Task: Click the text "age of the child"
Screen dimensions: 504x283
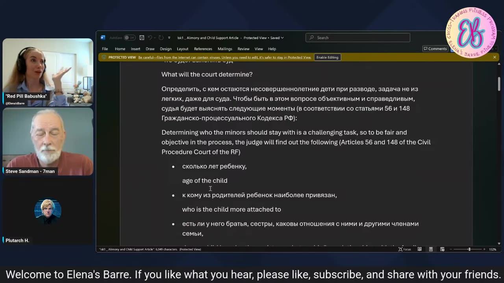Action: coord(205,180)
